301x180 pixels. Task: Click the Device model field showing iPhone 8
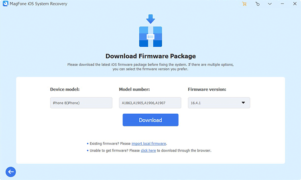pyautogui.click(x=81, y=103)
